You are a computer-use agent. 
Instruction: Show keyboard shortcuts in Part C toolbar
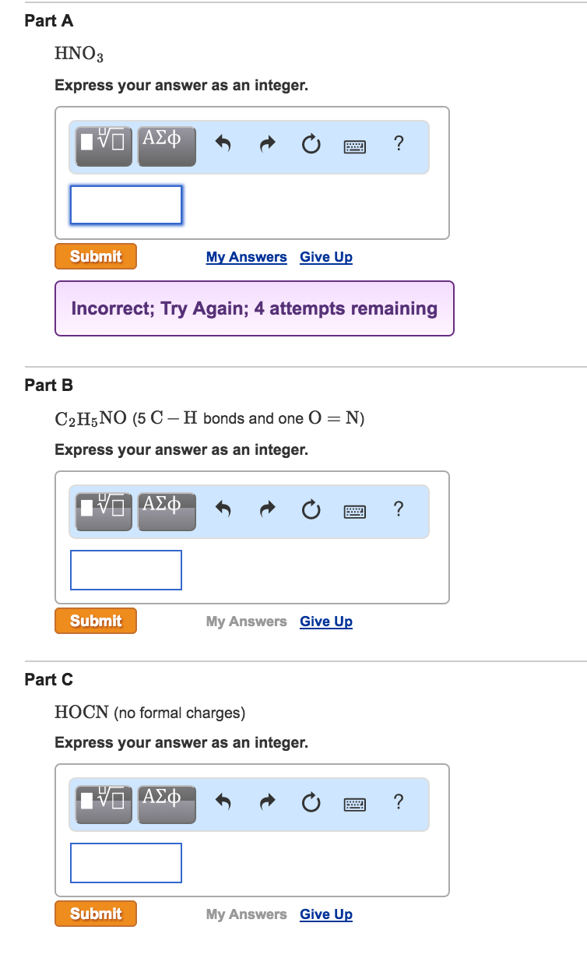coord(354,802)
